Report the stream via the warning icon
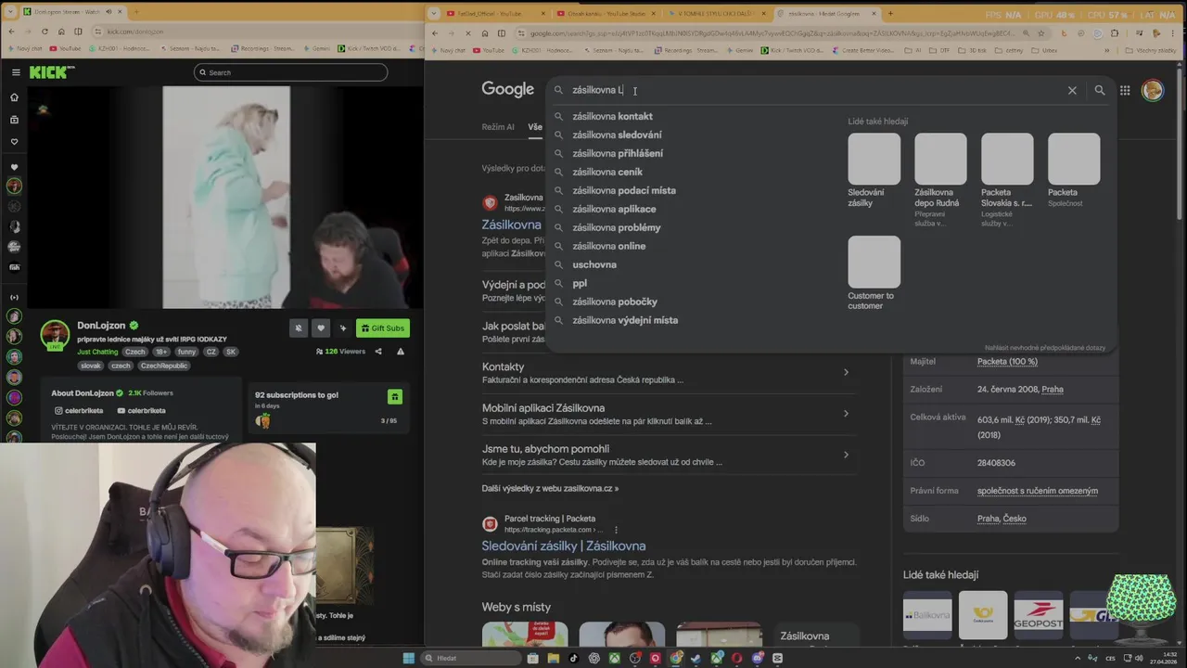The width and height of the screenshot is (1187, 668). coord(401,352)
